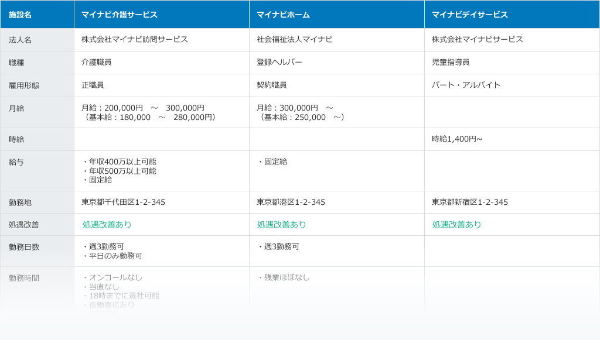Click the 法人名 row label

[21, 40]
